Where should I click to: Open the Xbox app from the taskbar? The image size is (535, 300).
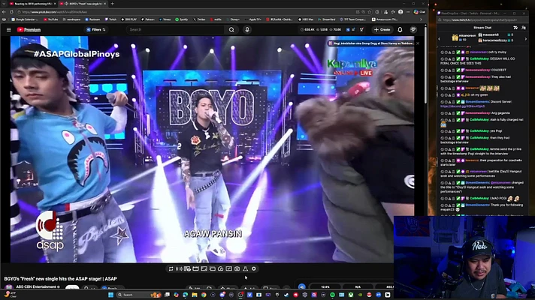point(351,295)
